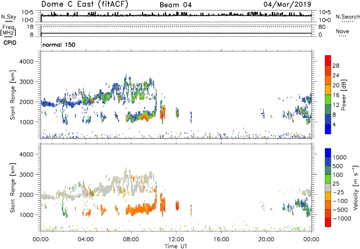This screenshot has width=360, height=249.
Task: Click the 'Power [dB]' colorbar label
Action: [x=343, y=95]
